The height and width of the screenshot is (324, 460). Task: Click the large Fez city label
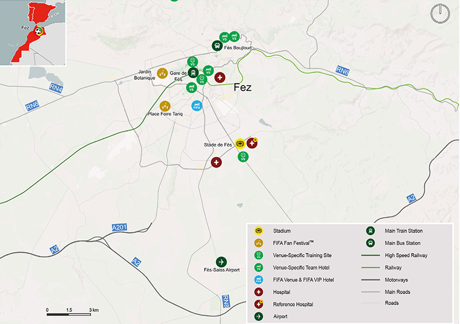pos(243,87)
